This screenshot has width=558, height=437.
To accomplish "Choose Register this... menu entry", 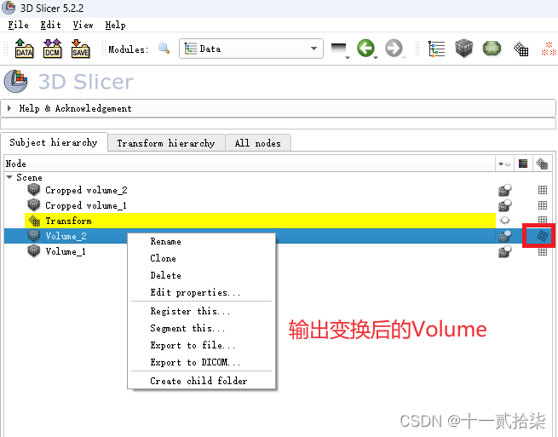I will tap(201, 311).
